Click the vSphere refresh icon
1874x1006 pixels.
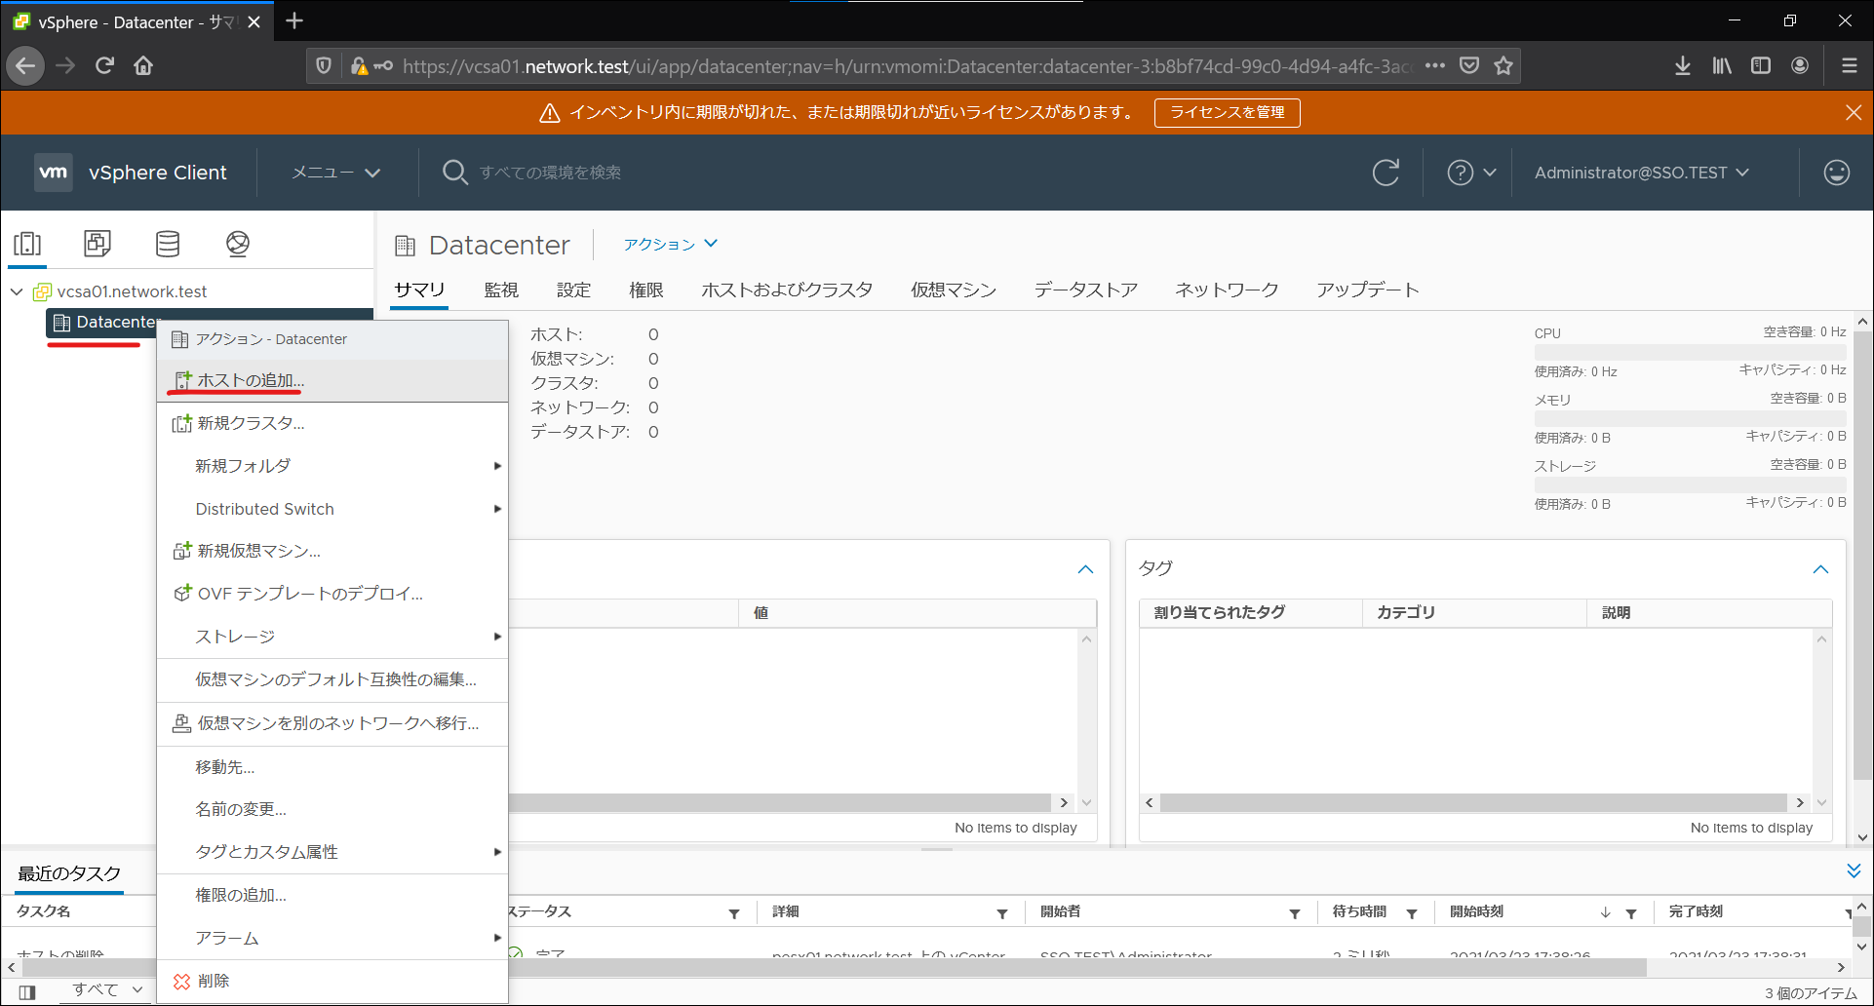click(1386, 173)
